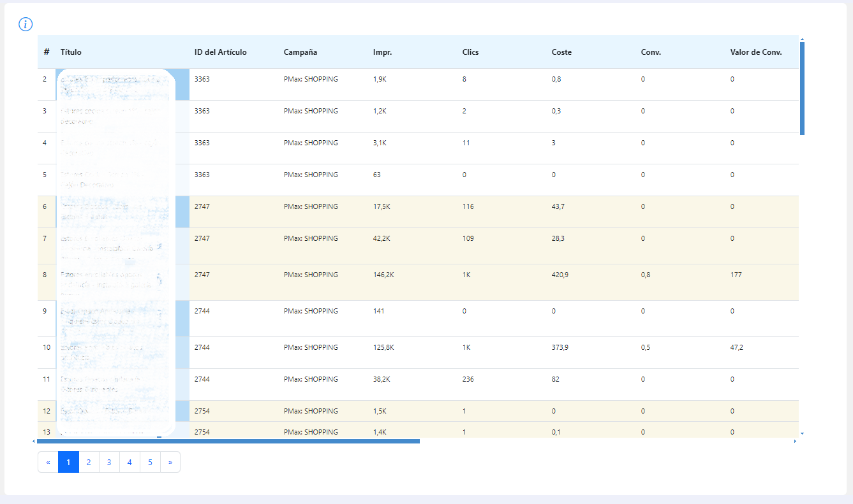Click the Coste column header

pos(561,52)
